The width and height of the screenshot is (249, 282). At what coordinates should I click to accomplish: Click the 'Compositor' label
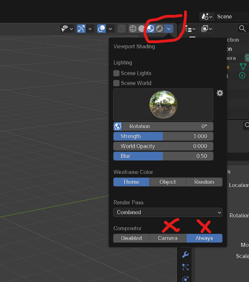coord(127,228)
